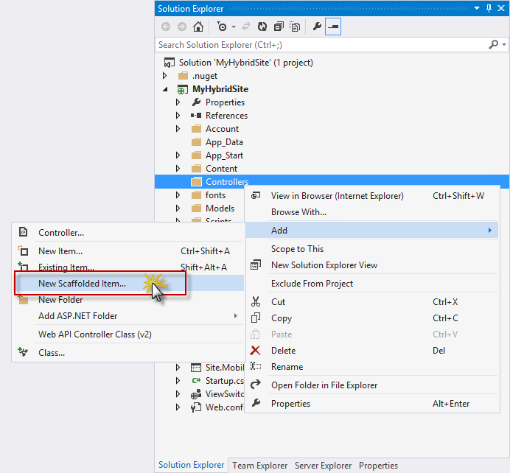Select the MyHybridSite project

click(x=220, y=89)
